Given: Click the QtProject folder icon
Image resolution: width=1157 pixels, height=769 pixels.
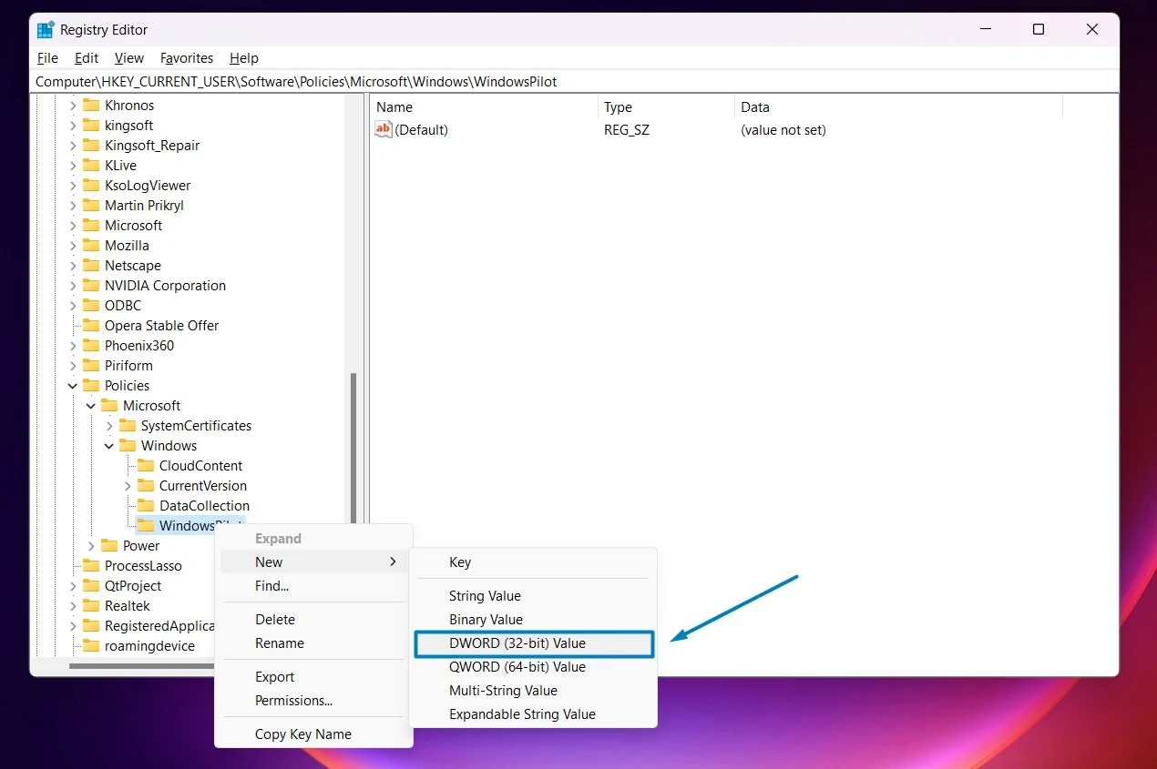Looking at the screenshot, I should point(91,585).
